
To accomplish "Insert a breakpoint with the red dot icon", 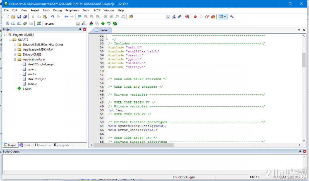I will 195,17.
